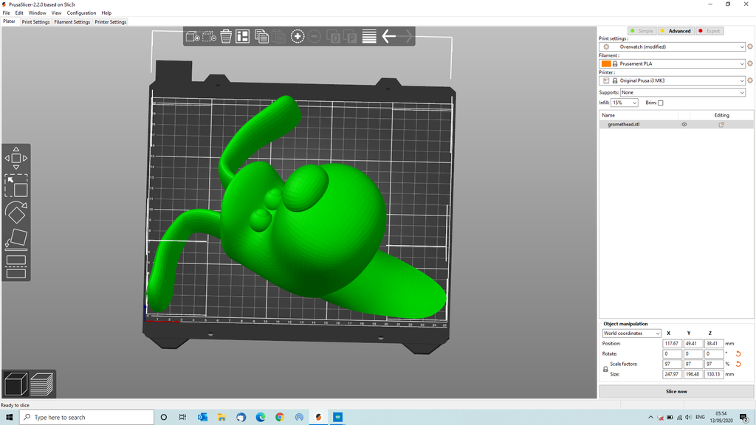
Task: Open the File menu
Action: point(6,13)
